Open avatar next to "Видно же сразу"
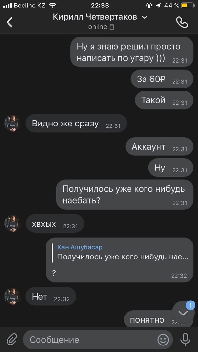Image resolution: width=198 pixels, height=352 pixels. (x=13, y=123)
